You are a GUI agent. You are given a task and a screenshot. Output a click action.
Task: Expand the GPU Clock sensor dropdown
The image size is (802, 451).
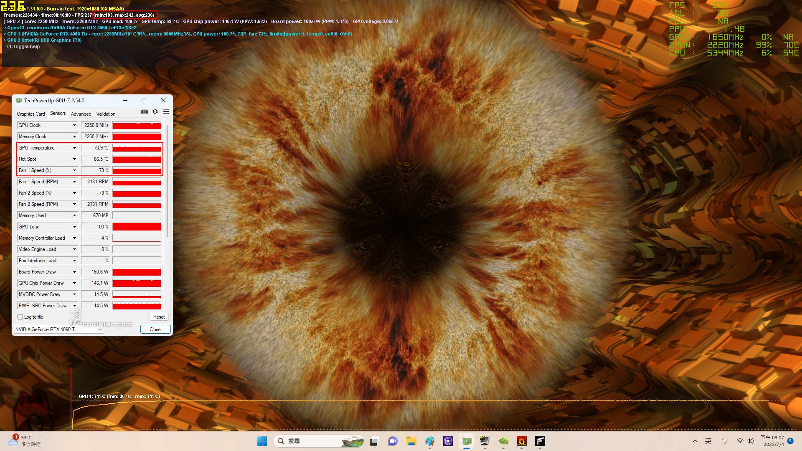pyautogui.click(x=75, y=125)
